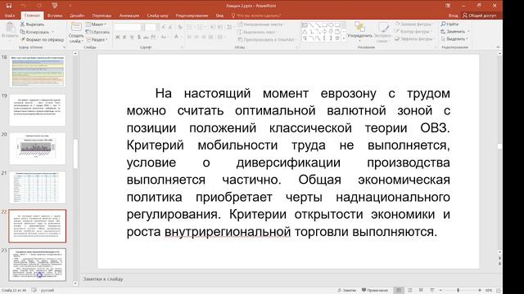
Task: Undo the last action in Quick Access toolbar
Action: click(24, 6)
